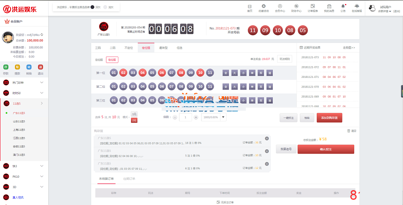
Task: Select the 深灰 dark theme option
Action: click(92, 7)
